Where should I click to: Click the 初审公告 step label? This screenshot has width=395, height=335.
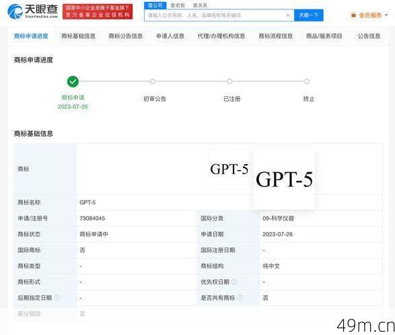(155, 99)
